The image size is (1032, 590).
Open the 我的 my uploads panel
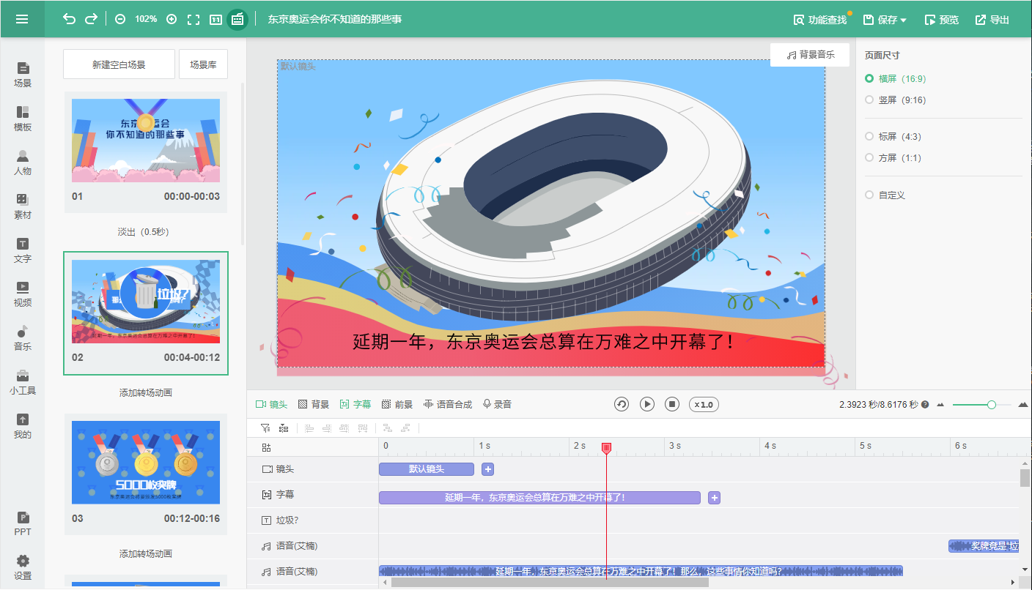(x=23, y=426)
